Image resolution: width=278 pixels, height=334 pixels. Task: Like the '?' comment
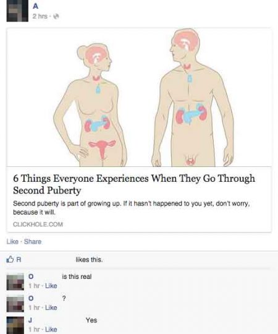coord(51,307)
